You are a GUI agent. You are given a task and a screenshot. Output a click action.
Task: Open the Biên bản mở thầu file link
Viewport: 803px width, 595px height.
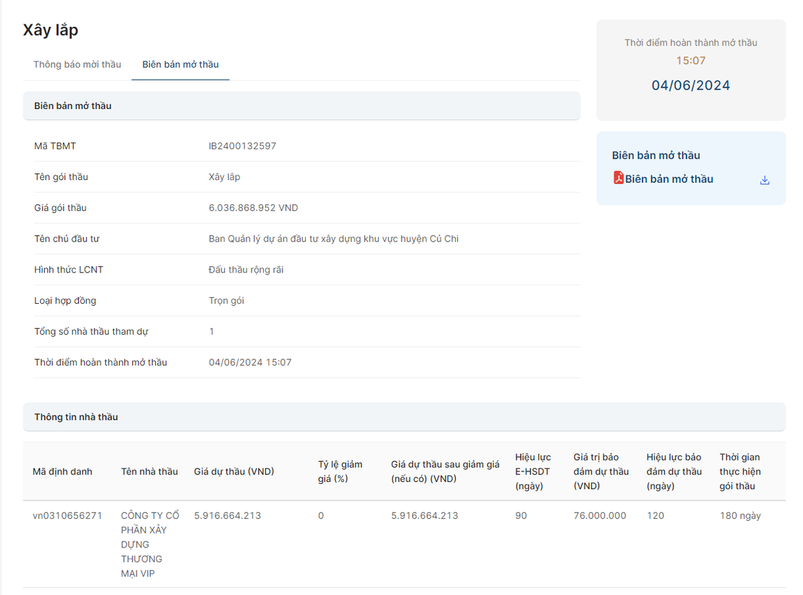click(669, 179)
